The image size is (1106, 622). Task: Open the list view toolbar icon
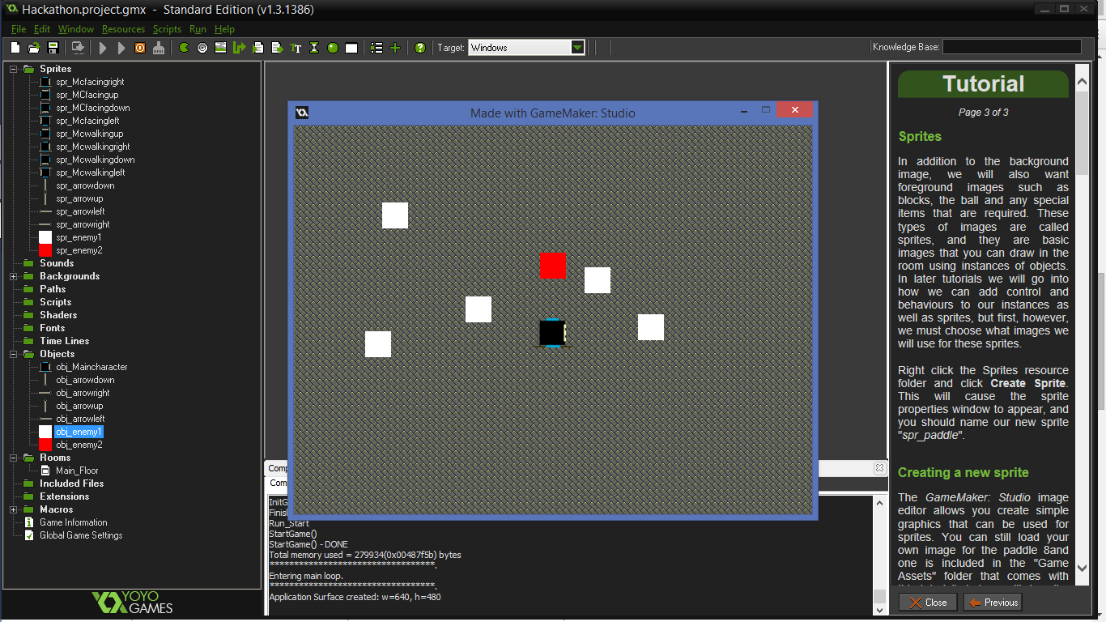click(376, 48)
